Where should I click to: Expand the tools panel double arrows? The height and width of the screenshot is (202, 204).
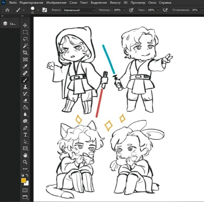[x=22, y=16]
